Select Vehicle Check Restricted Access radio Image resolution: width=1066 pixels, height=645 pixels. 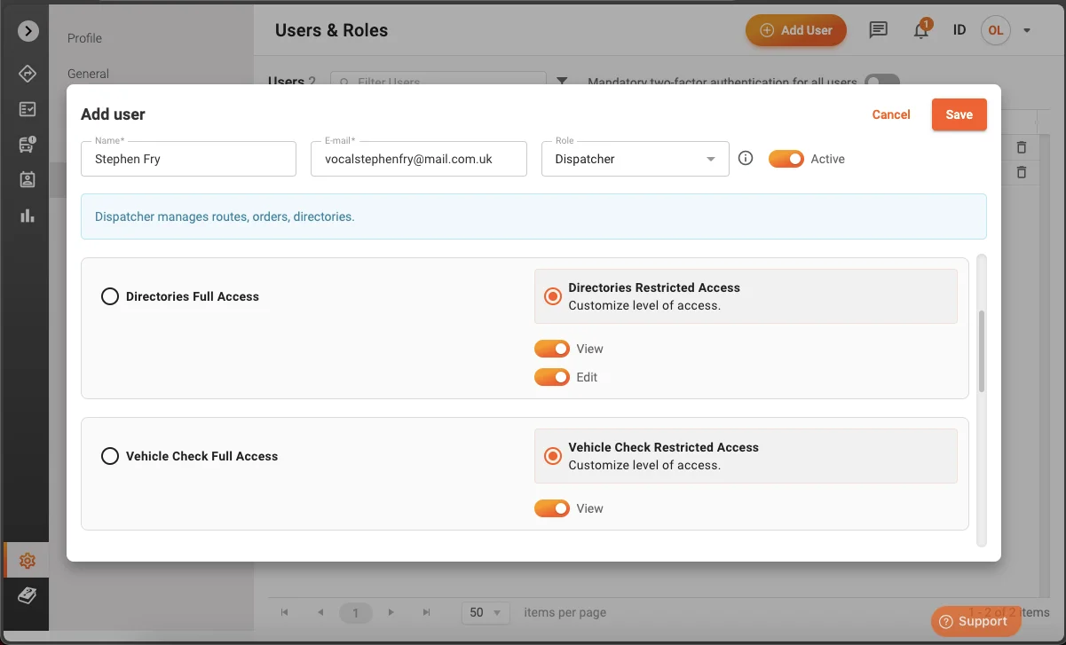[x=553, y=456]
